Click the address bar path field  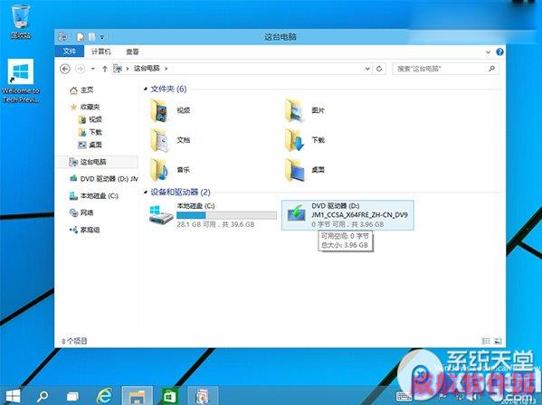click(x=242, y=69)
